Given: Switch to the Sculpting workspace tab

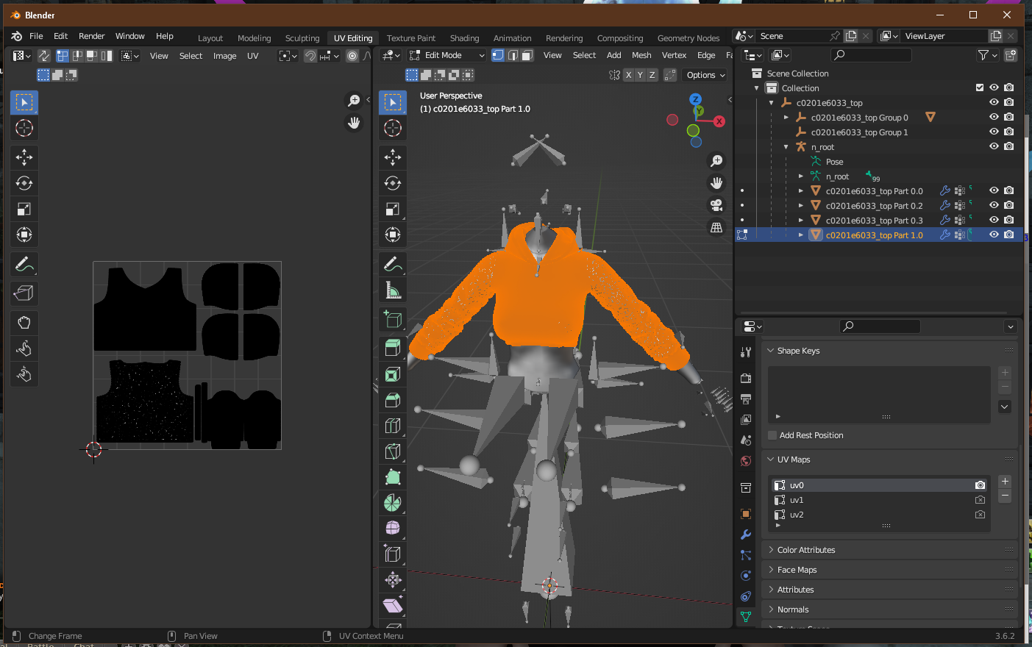Looking at the screenshot, I should point(302,38).
